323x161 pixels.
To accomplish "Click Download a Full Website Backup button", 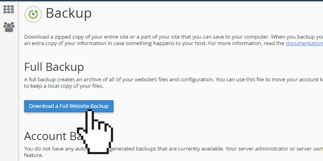I will [69, 106].
